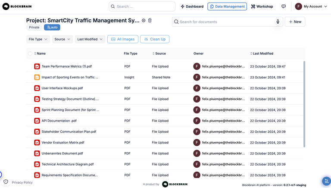The image size is (331, 188).
Task: Open the chat messages icon in navbar
Action: point(284,6)
